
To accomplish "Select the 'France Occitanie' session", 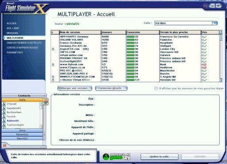I will (70, 43).
